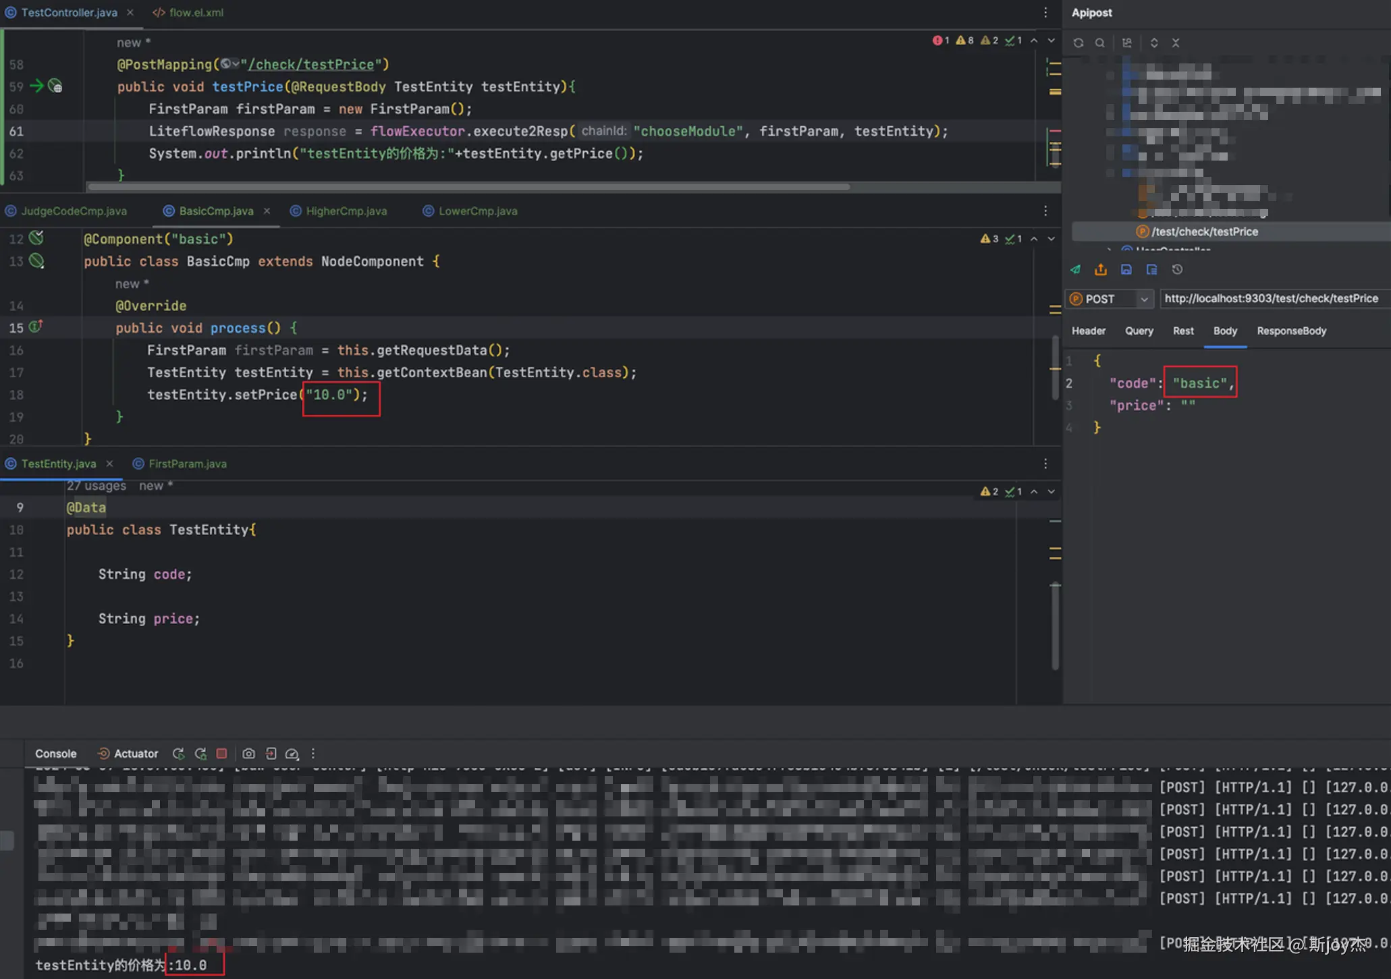The height and width of the screenshot is (979, 1391).
Task: Stop the running application with red square
Action: pyautogui.click(x=221, y=754)
